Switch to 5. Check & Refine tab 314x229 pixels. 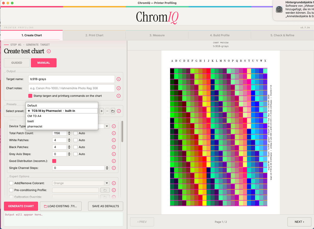pos(282,35)
